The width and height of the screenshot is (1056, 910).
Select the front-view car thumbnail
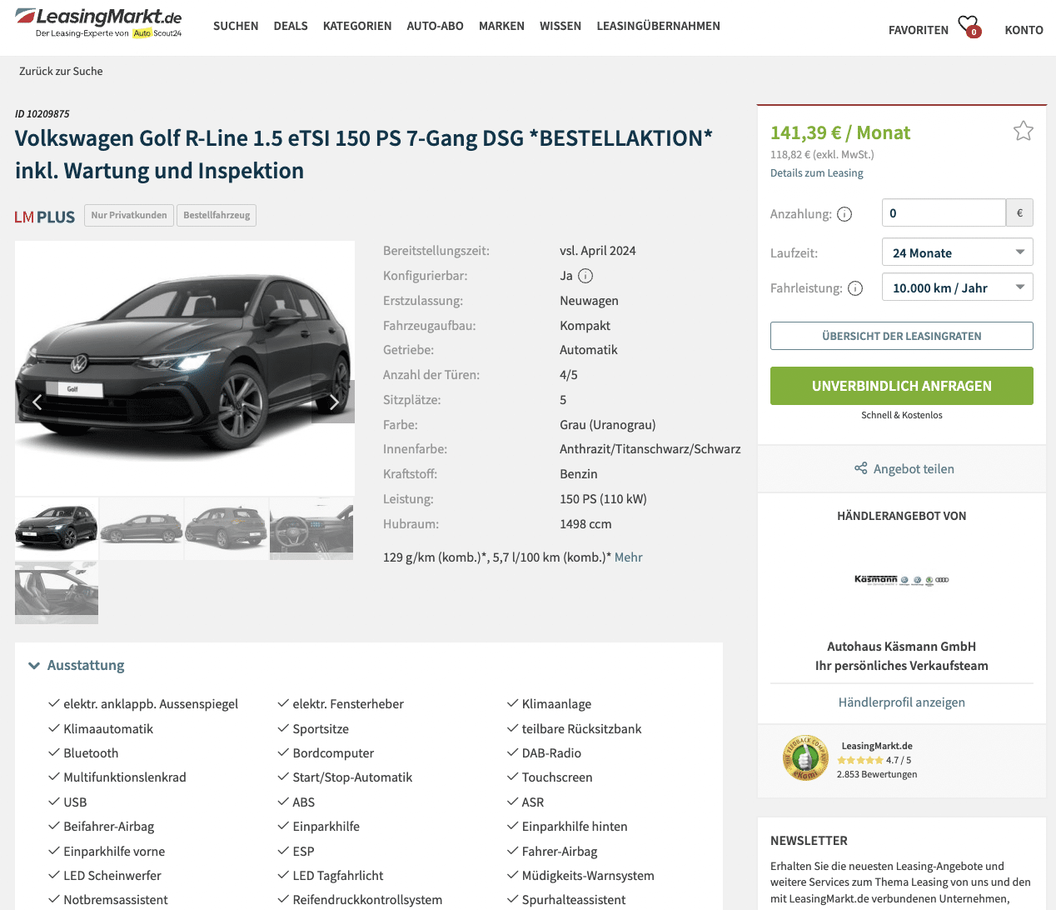tap(57, 528)
